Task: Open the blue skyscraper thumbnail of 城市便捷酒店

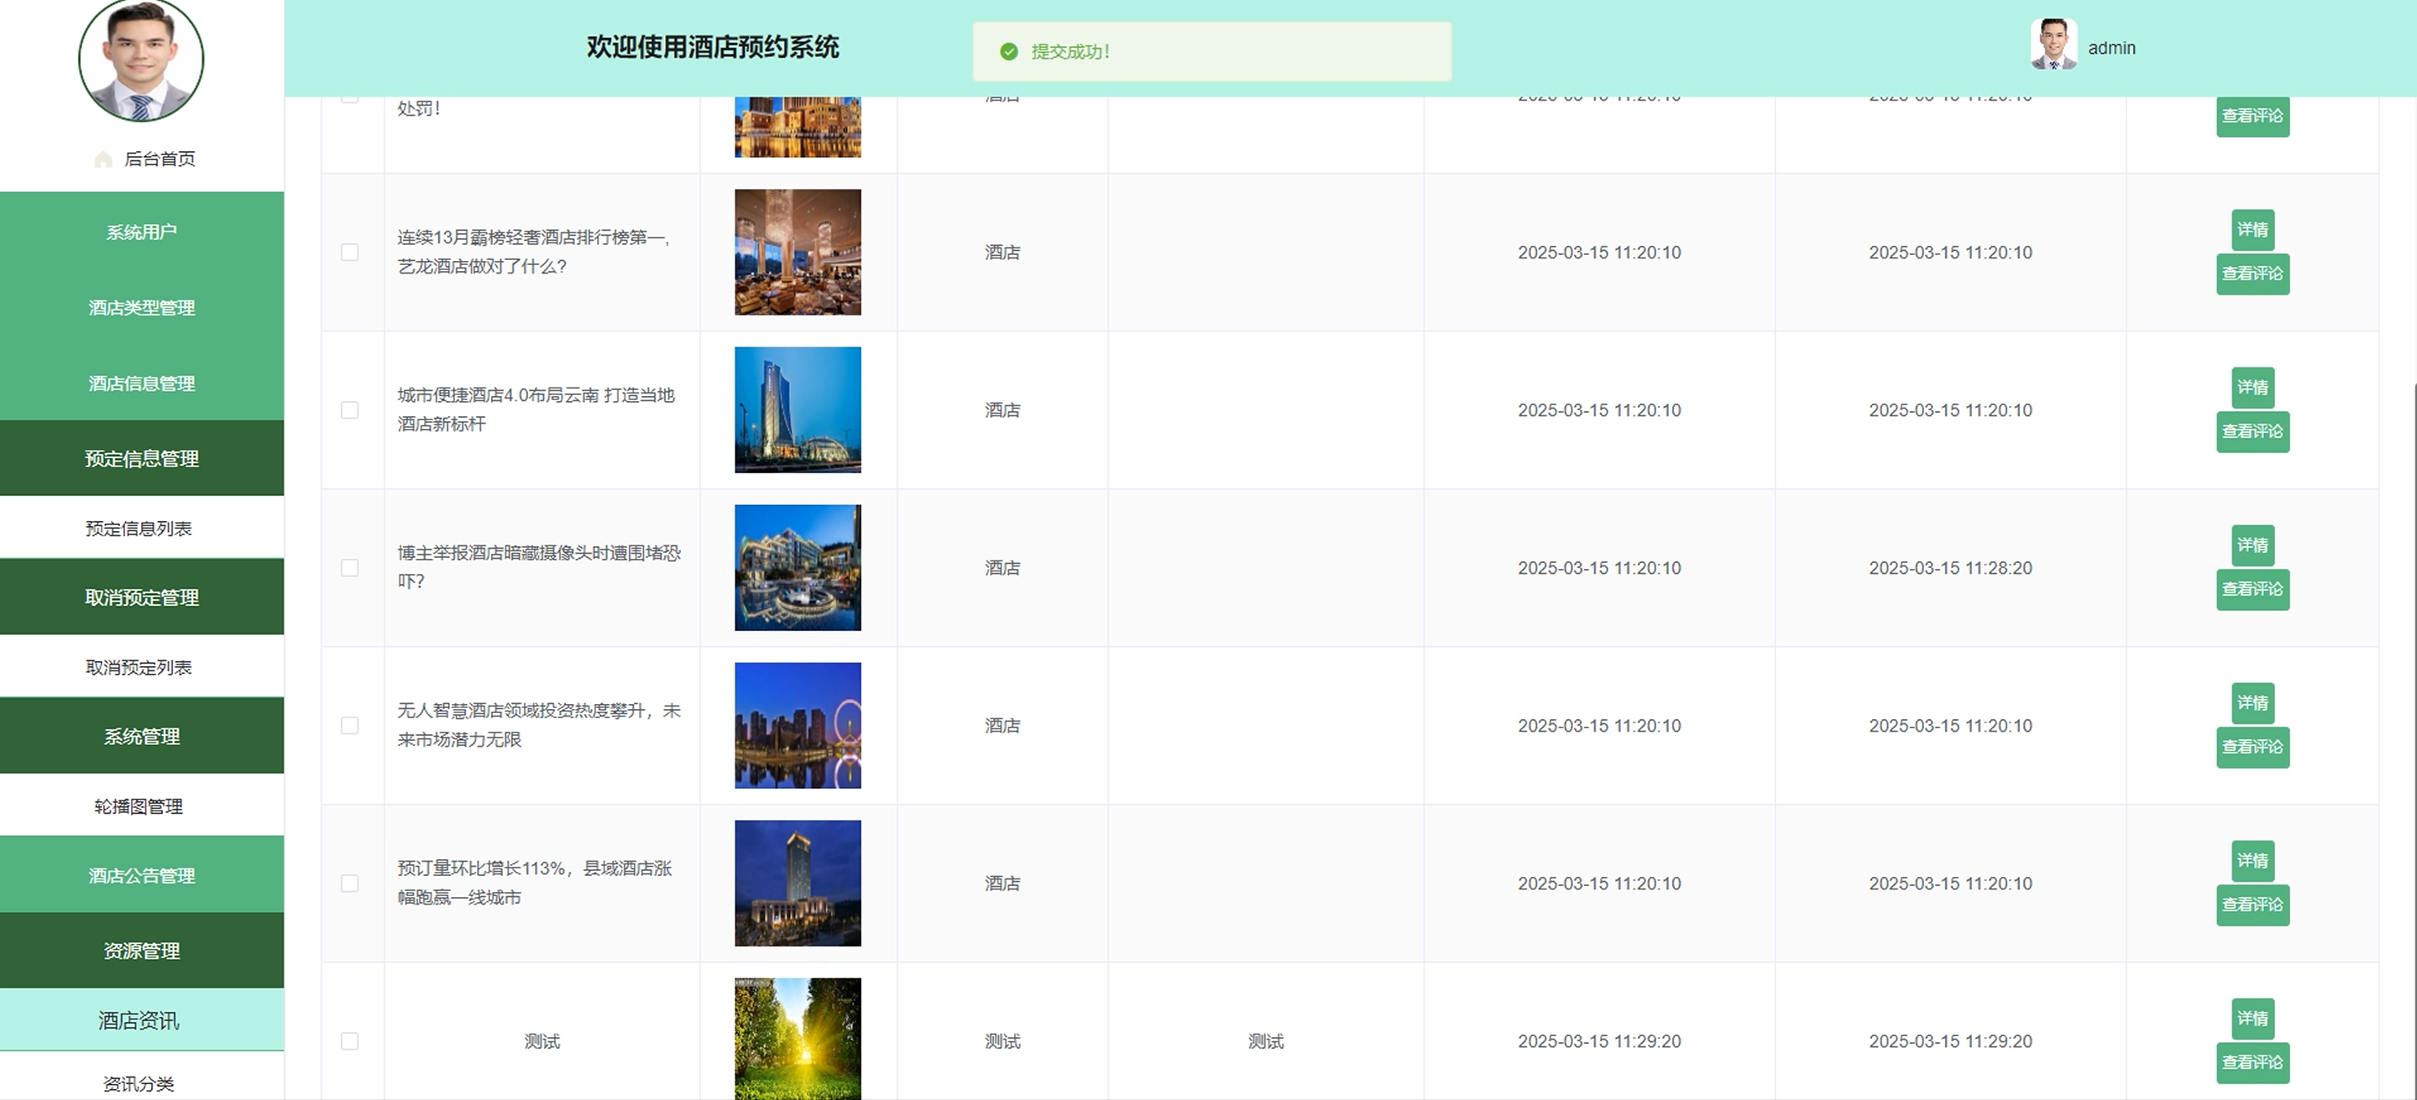Action: click(x=798, y=409)
